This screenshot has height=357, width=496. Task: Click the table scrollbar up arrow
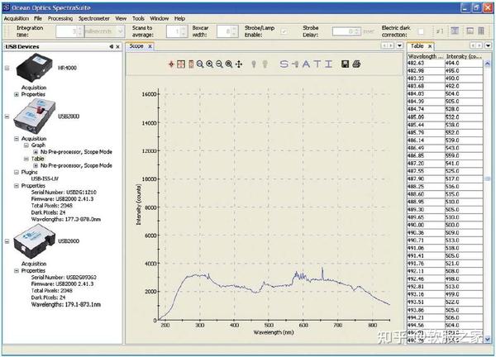(488, 64)
